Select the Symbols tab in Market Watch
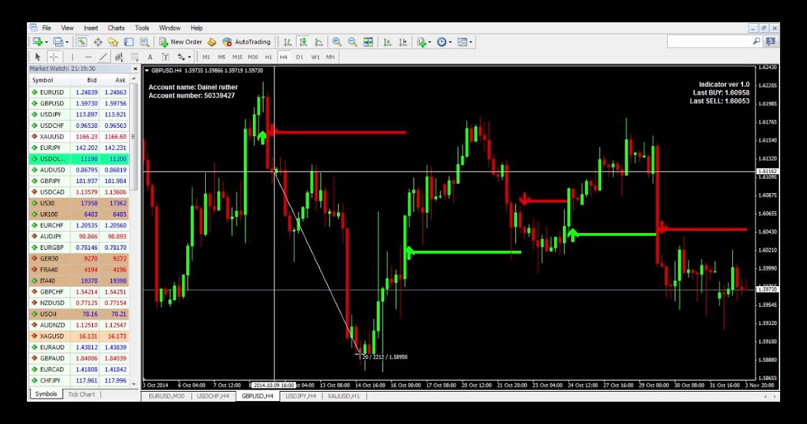The image size is (807, 424). pos(46,394)
